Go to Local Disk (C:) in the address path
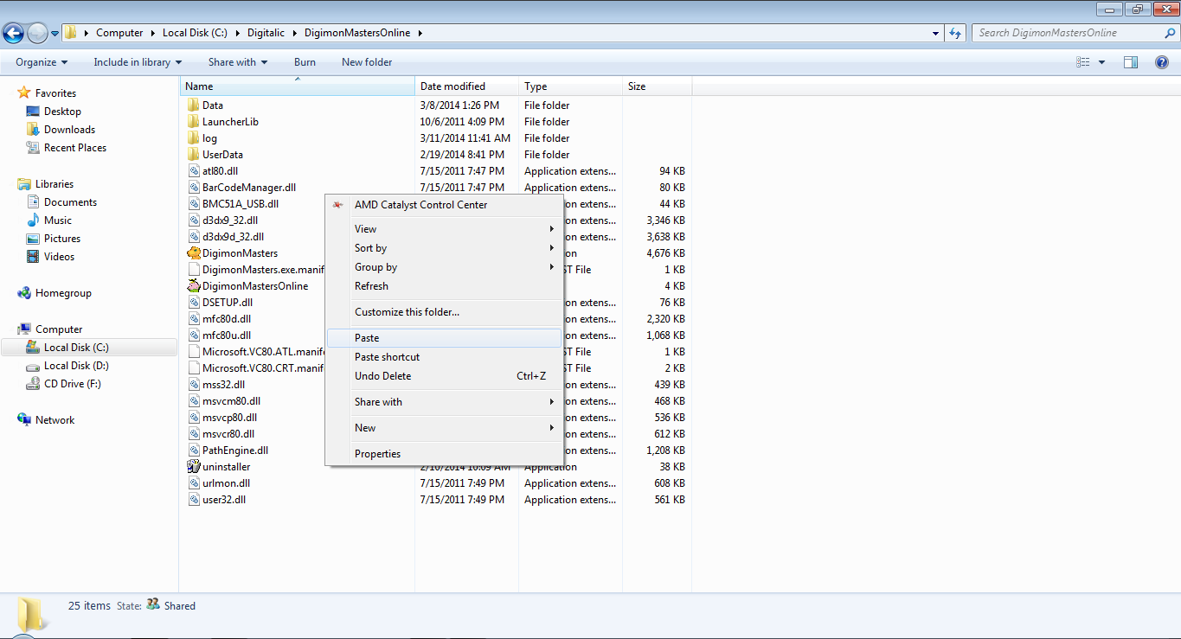Viewport: 1181px width, 639px height. point(195,33)
